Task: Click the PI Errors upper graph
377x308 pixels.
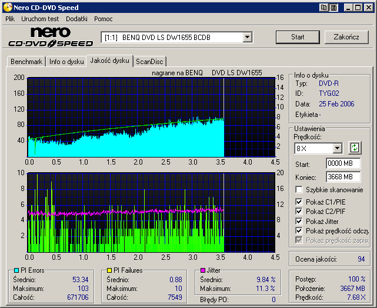Action: [x=151, y=117]
